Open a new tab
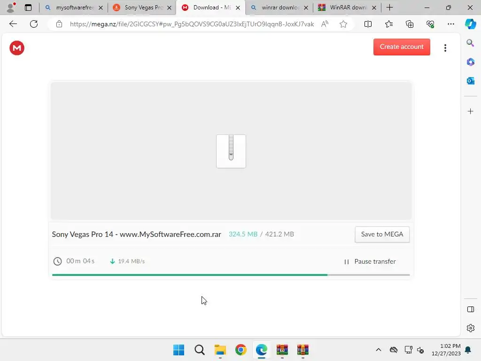This screenshot has width=481, height=361. tap(389, 8)
